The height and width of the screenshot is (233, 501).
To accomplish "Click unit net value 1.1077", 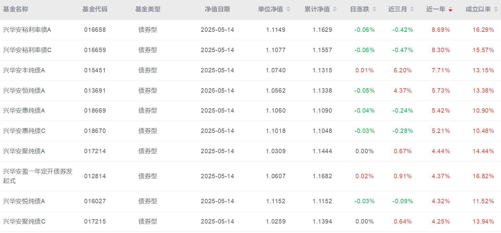I will (x=276, y=50).
